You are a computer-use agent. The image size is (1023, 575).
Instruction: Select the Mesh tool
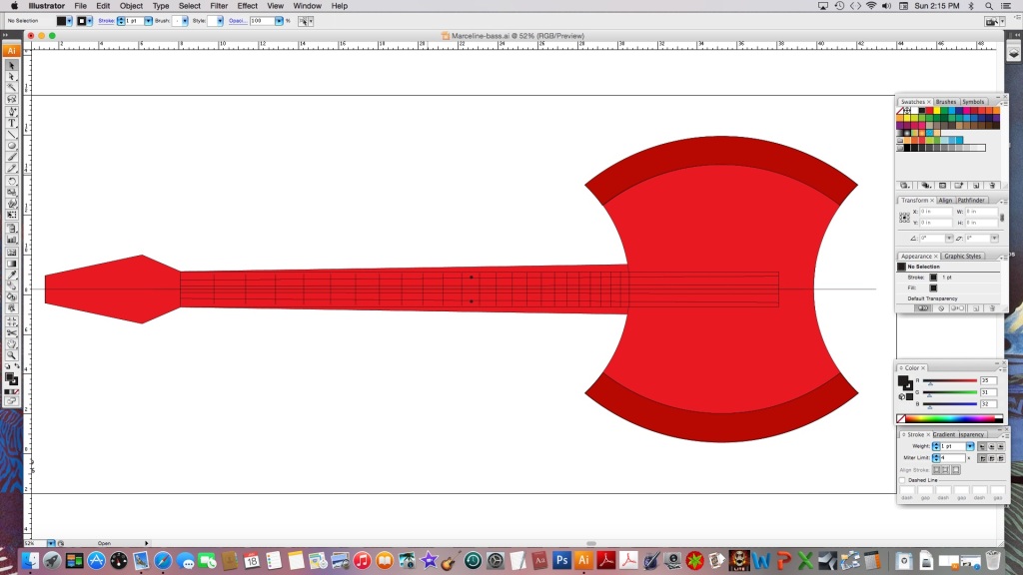tap(12, 252)
